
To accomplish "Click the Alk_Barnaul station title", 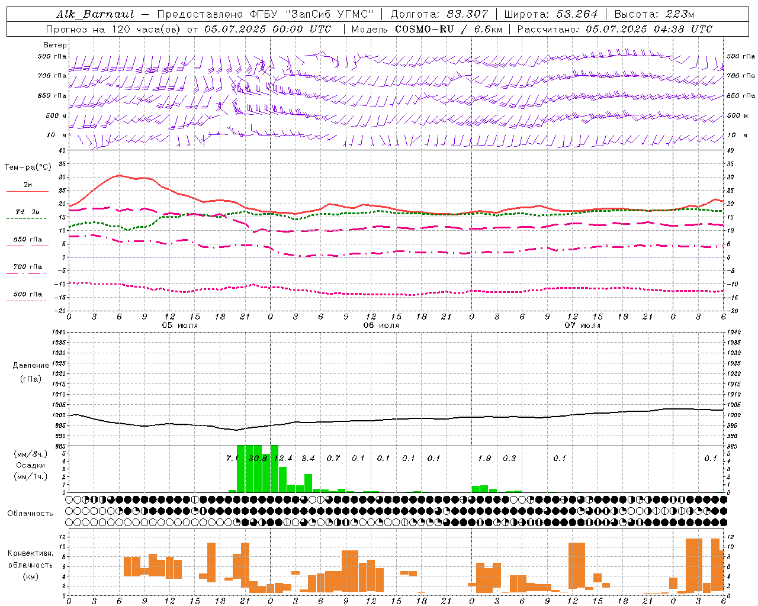I will click(95, 14).
